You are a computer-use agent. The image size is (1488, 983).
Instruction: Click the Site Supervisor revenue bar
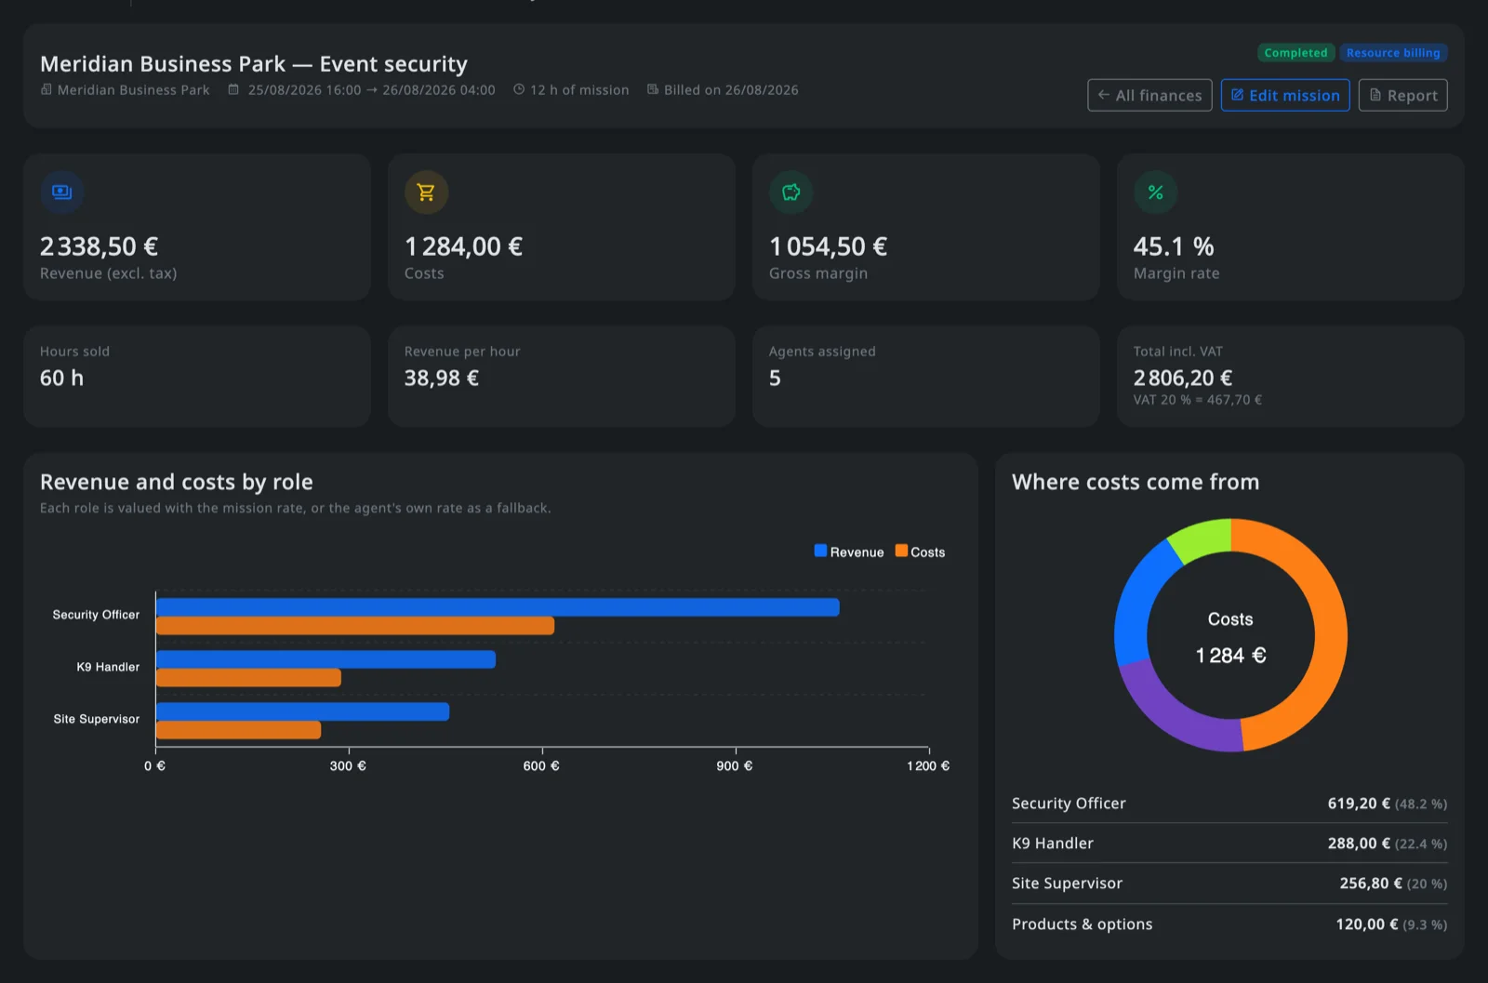coord(302,711)
